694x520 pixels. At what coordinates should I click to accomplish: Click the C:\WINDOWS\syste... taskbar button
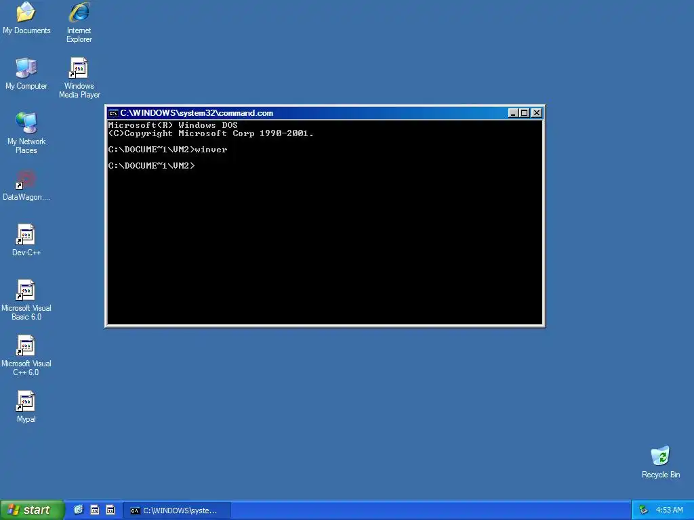[x=177, y=511]
